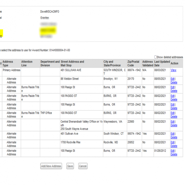Delete the address with THP Office department
185x185 pixels.
(x=174, y=117)
